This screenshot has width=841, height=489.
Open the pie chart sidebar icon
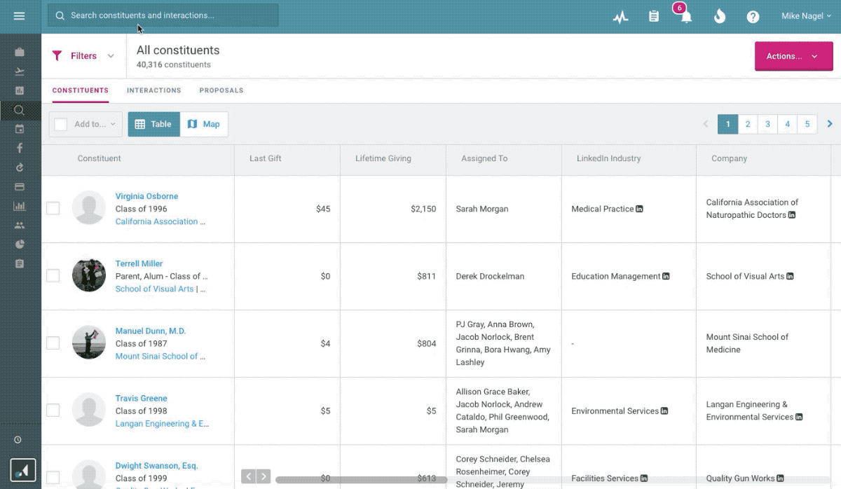pos(20,245)
